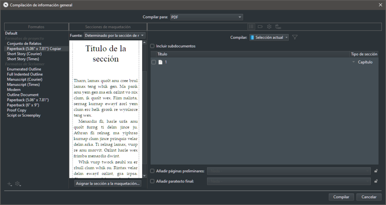
Task: Select the Scrivener Paperback (5.06" x 7.81") format
Action: (x=28, y=100)
